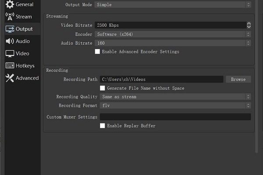This screenshot has width=263, height=175.
Task: Enable Advanced Encoder Settings checkbox
Action: coord(97,52)
